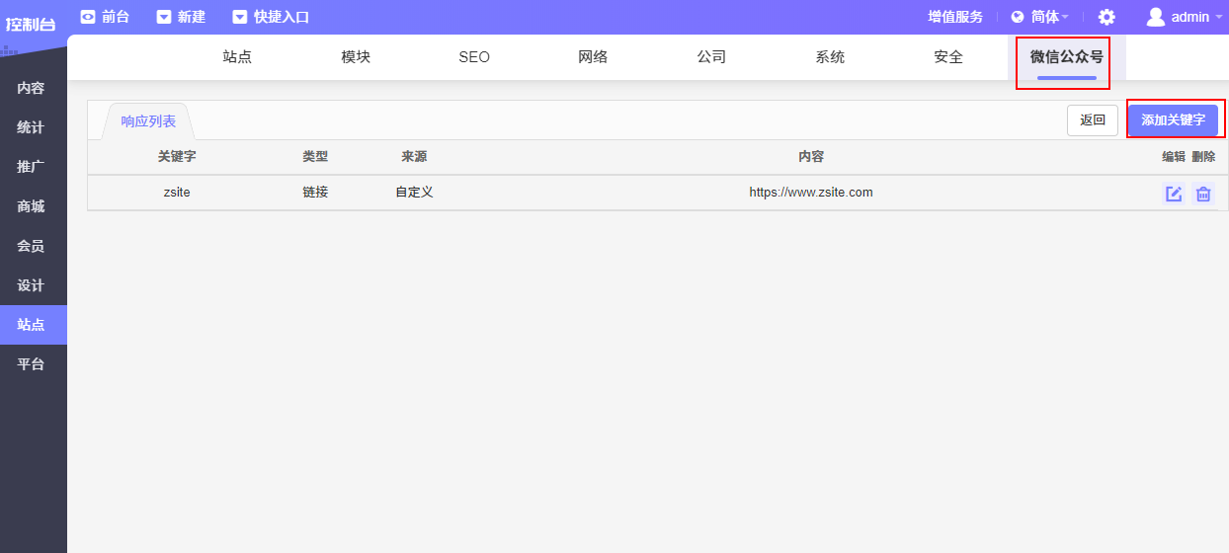Click the arrow icon beside 新建
The height and width of the screenshot is (553, 1229).
pos(164,16)
